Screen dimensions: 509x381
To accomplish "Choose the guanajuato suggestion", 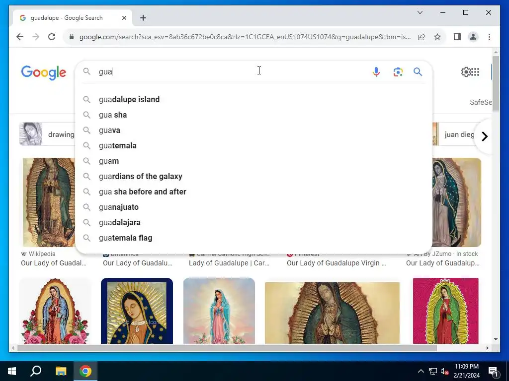I will [254, 207].
